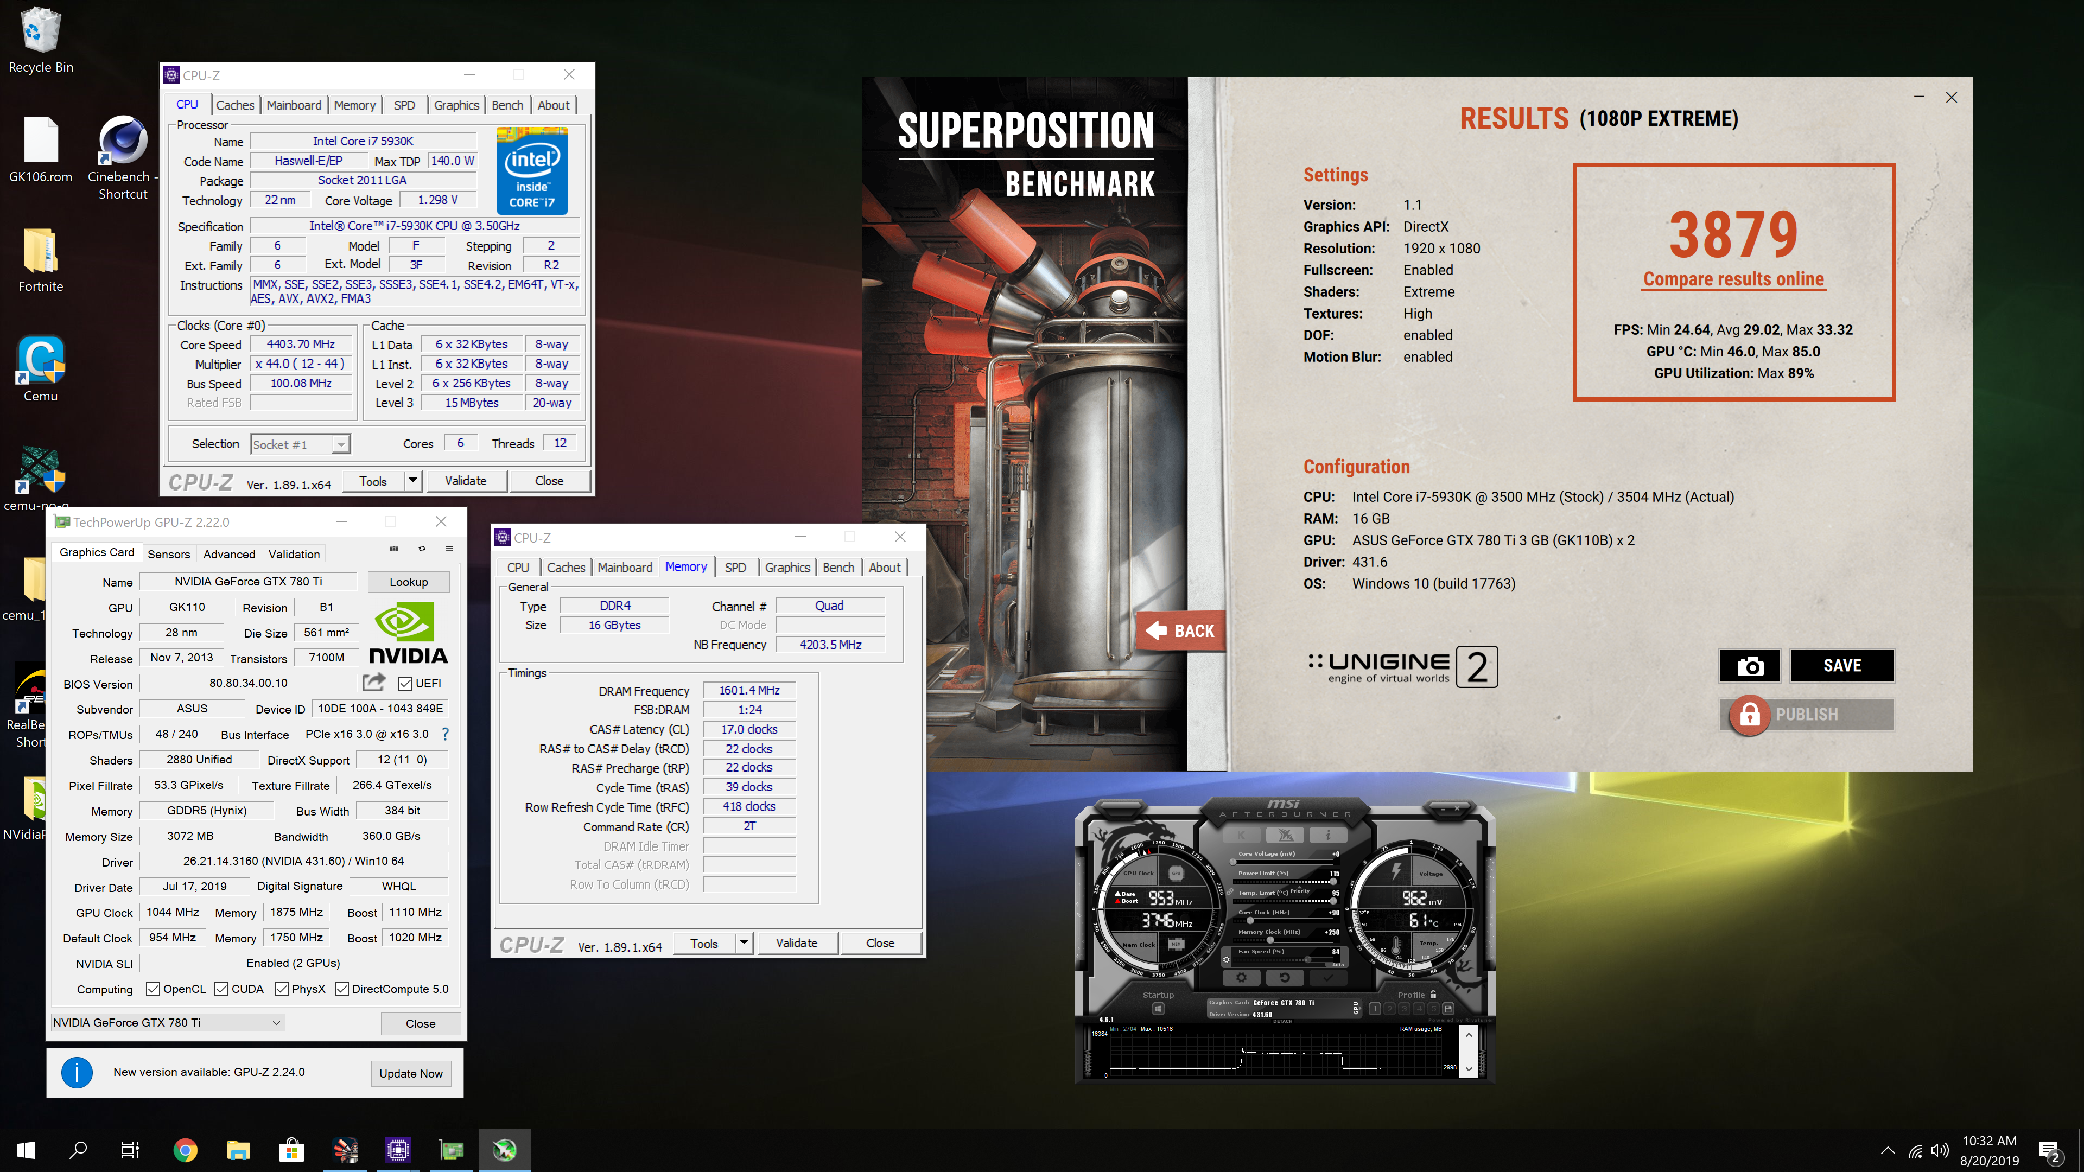Open Afterburner settings gear button
Image resolution: width=2084 pixels, height=1172 pixels.
tap(1242, 978)
